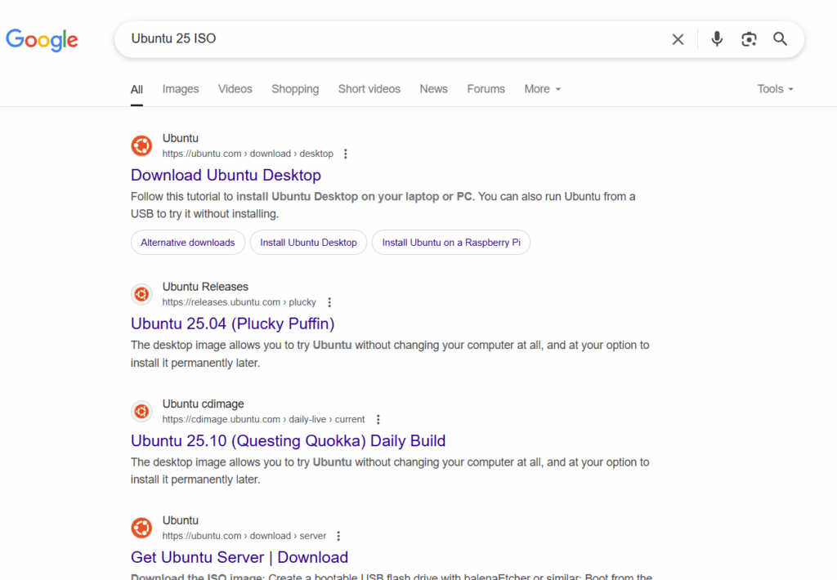
Task: Click the ubuntu.com › download › server URL
Action: click(x=244, y=536)
